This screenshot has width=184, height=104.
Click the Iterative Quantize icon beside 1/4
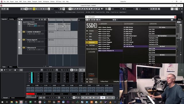pyautogui.click(x=151, y=9)
